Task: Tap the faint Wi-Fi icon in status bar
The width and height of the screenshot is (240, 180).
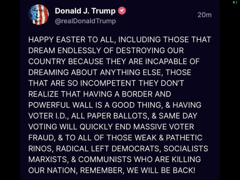Action: [x=219, y=2]
